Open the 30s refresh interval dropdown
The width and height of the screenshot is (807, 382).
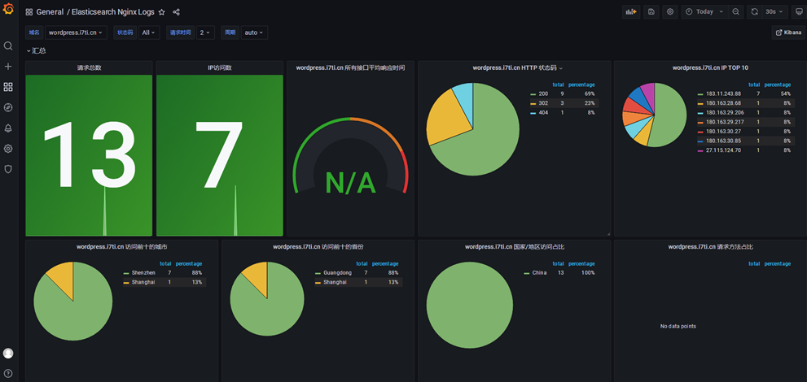point(774,12)
